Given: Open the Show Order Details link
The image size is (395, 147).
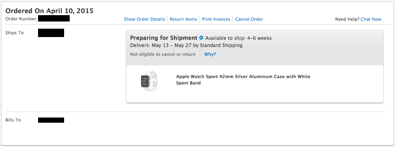Looking at the screenshot, I should [x=144, y=19].
